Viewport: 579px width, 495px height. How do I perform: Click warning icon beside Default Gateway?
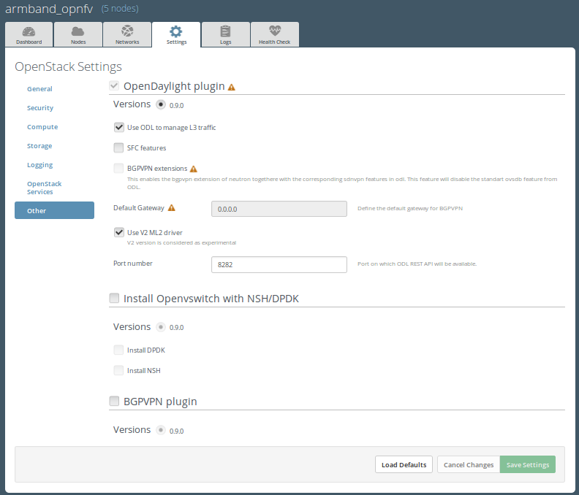point(171,208)
